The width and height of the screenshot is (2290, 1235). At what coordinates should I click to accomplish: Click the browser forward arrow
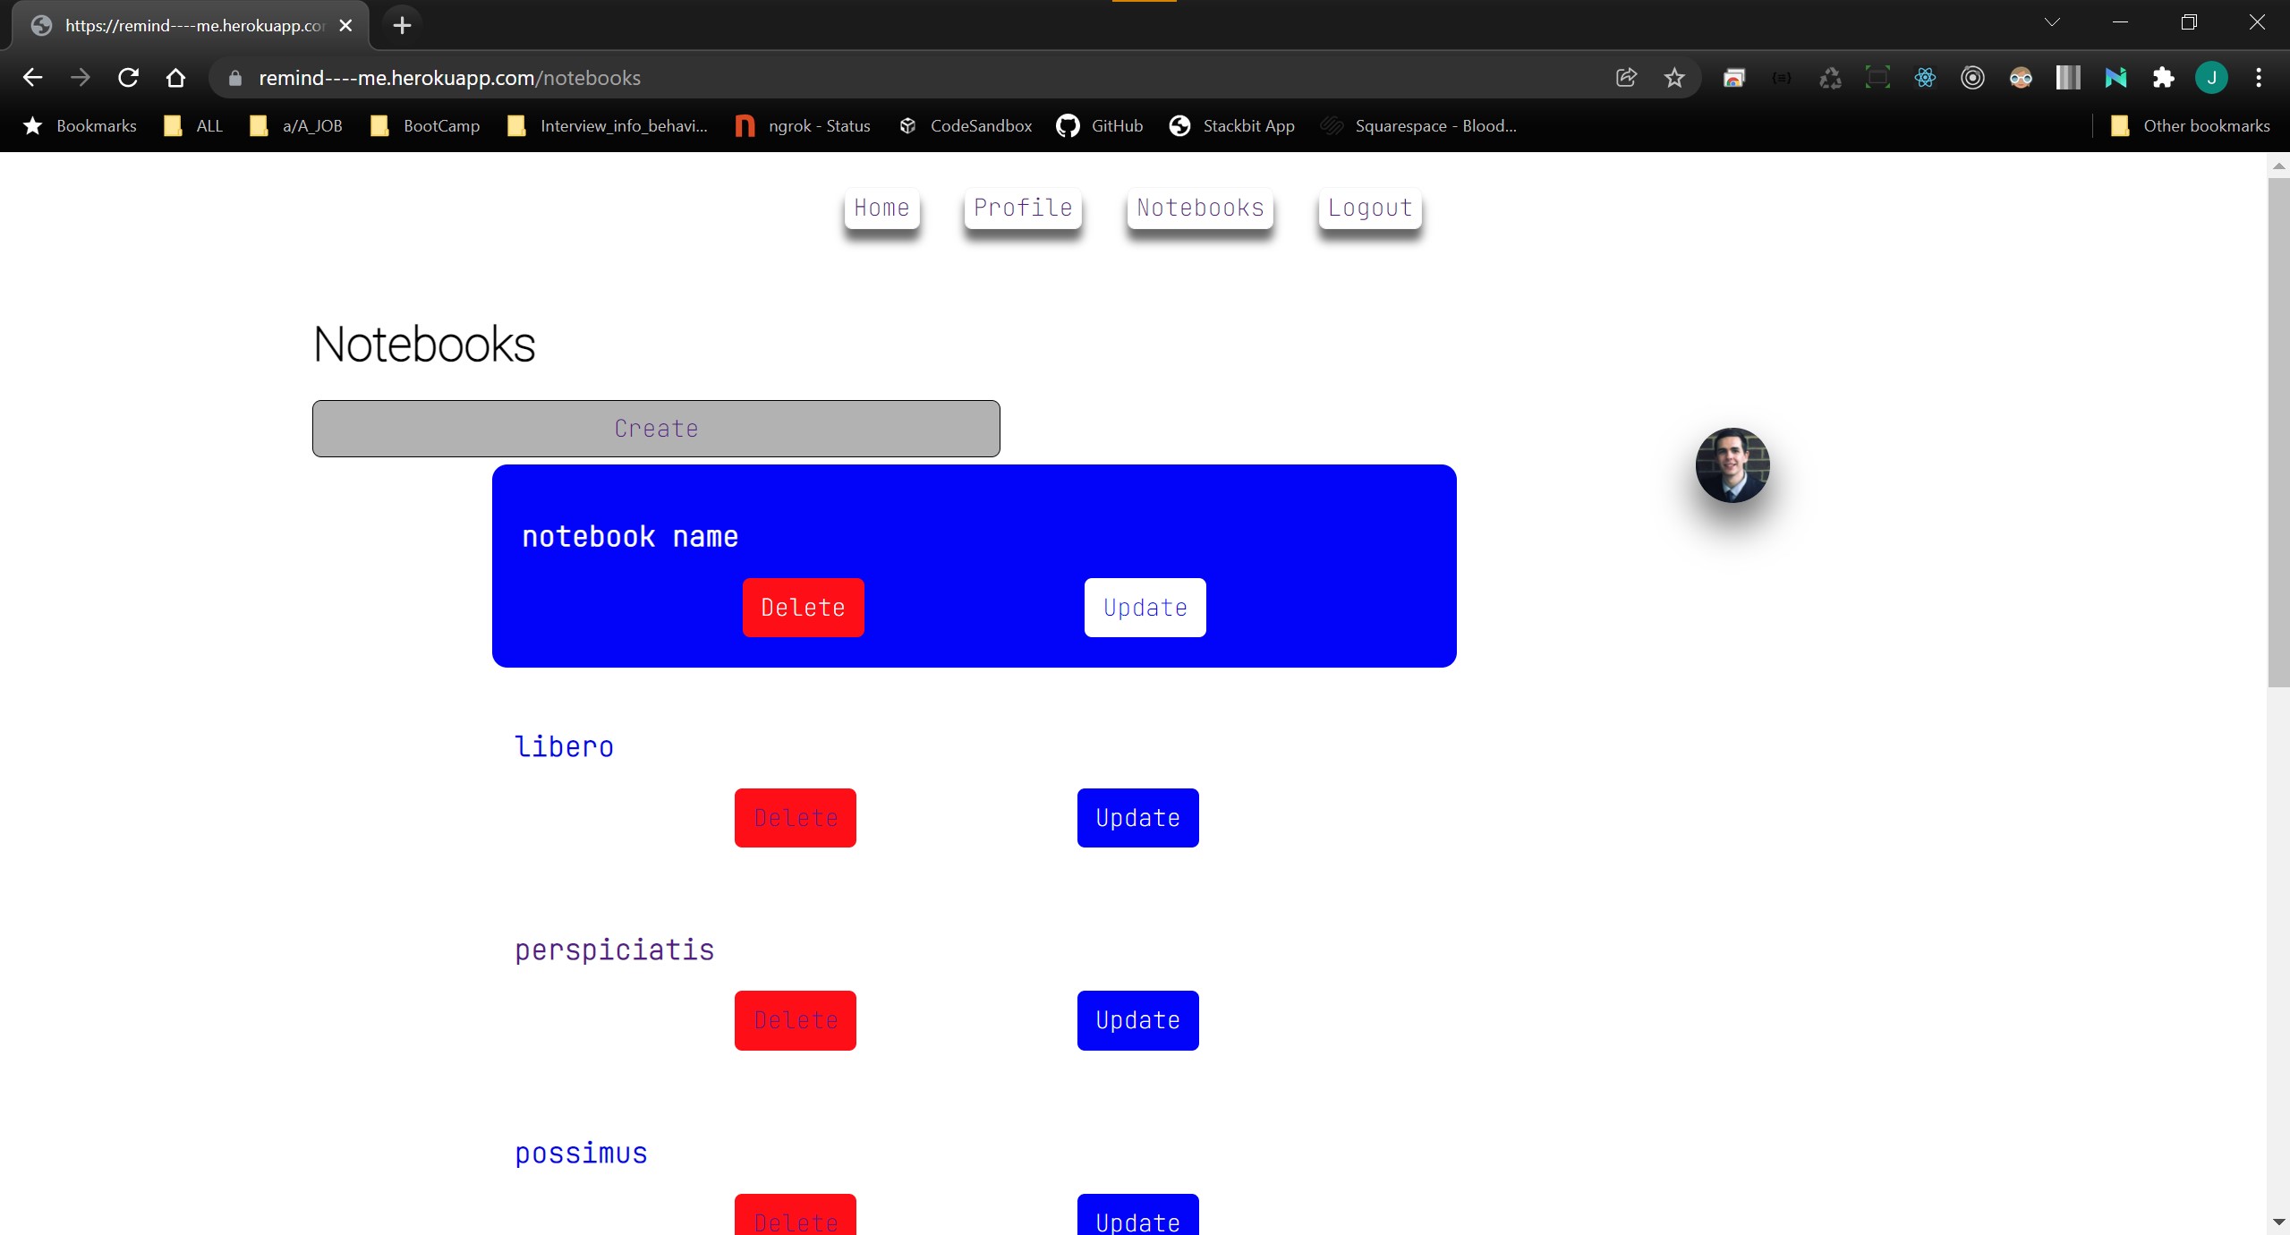pyautogui.click(x=81, y=78)
